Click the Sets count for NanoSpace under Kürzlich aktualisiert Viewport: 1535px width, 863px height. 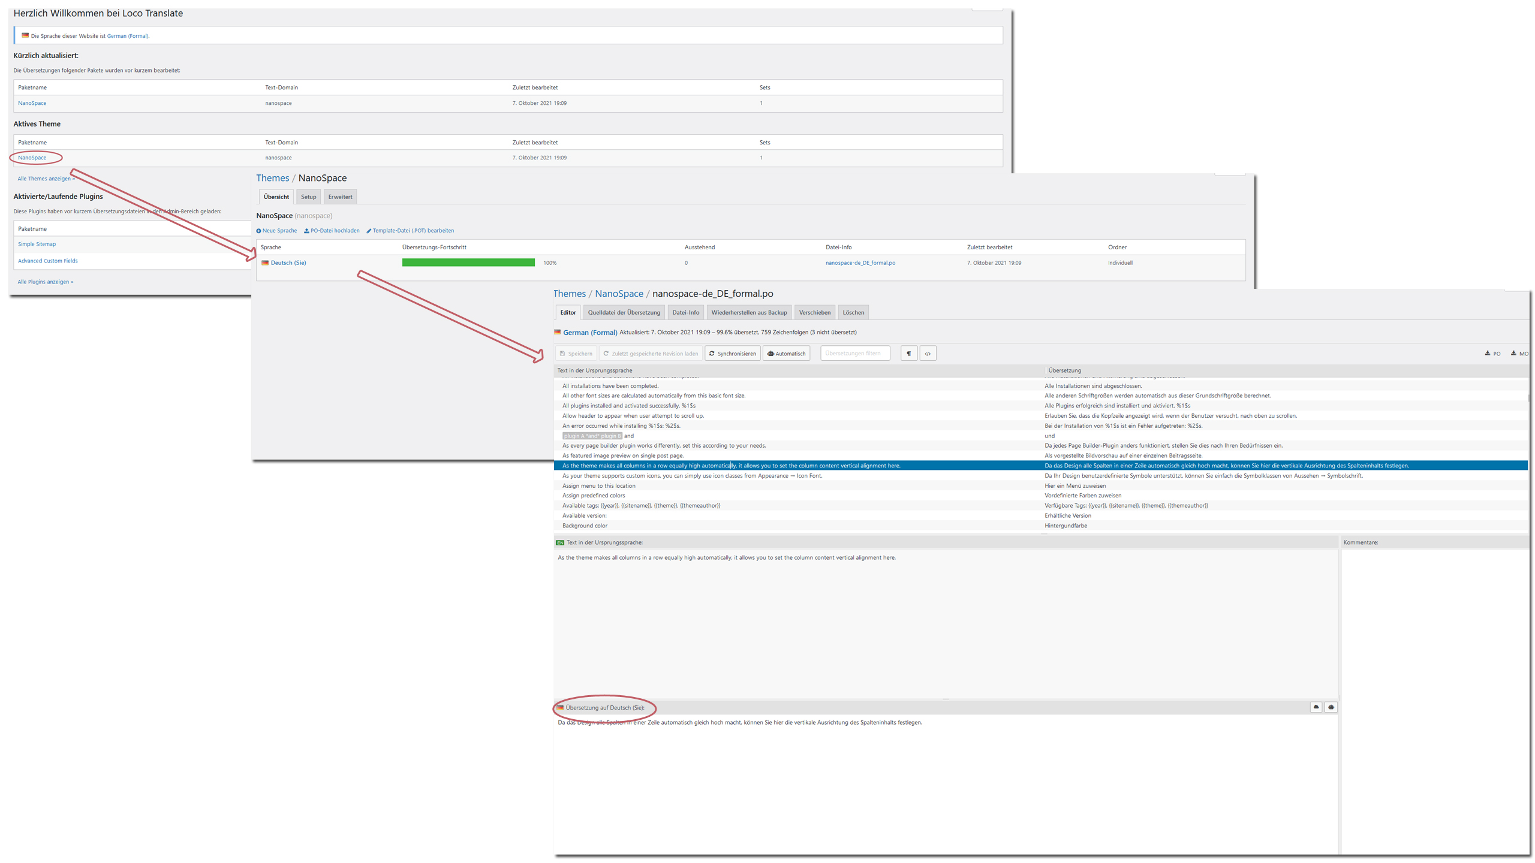click(761, 103)
